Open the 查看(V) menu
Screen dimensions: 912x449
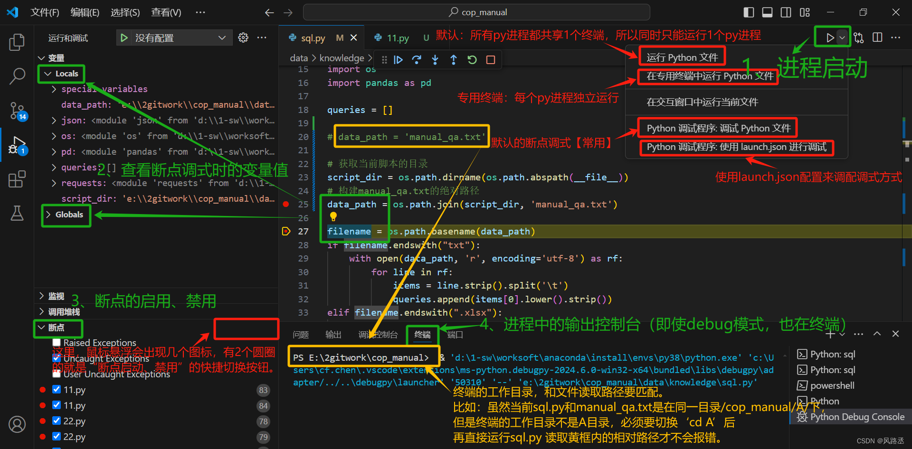pos(166,12)
